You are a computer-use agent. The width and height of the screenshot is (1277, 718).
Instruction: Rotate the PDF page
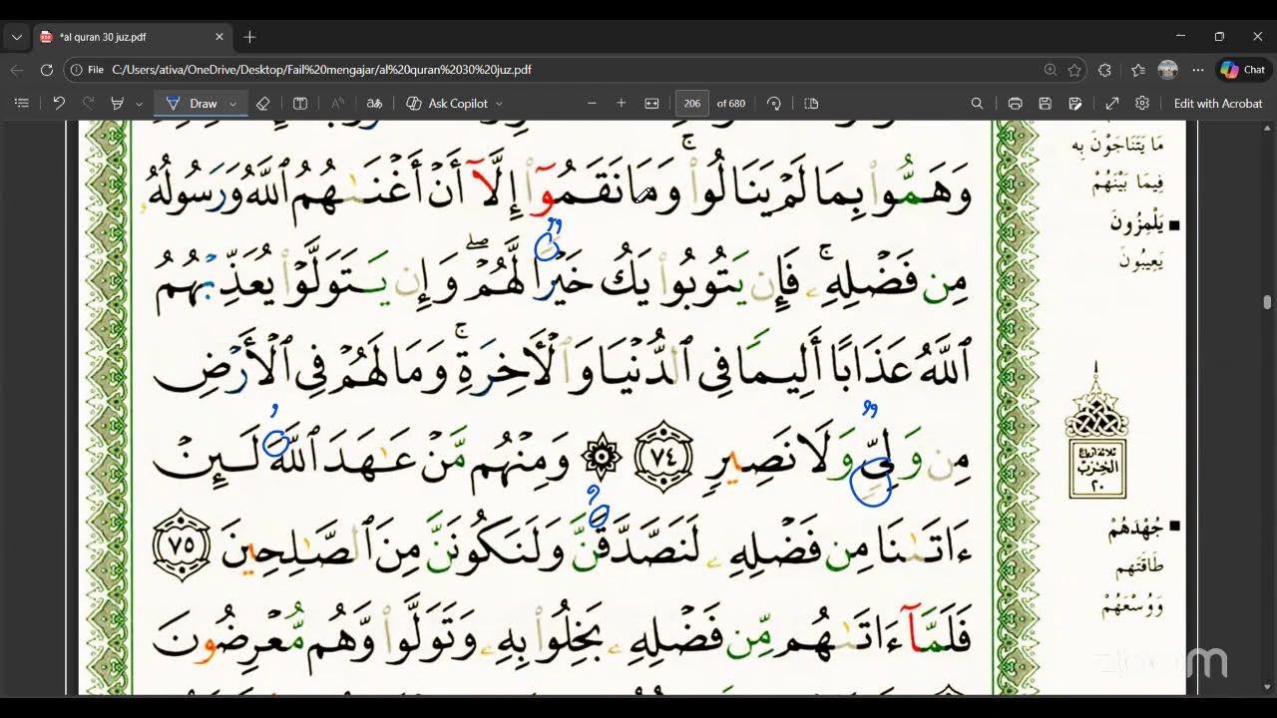[773, 103]
